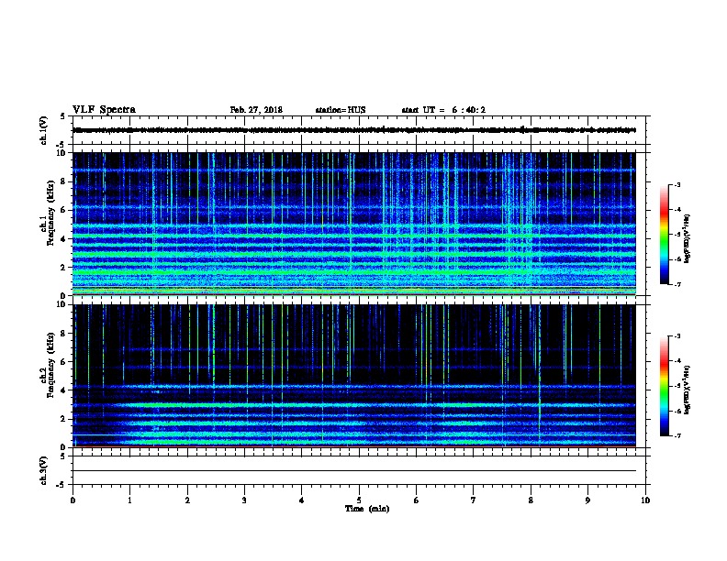The height and width of the screenshot is (561, 727).
Task: Click the "ch.3(V)" axis label
Action: [44, 470]
